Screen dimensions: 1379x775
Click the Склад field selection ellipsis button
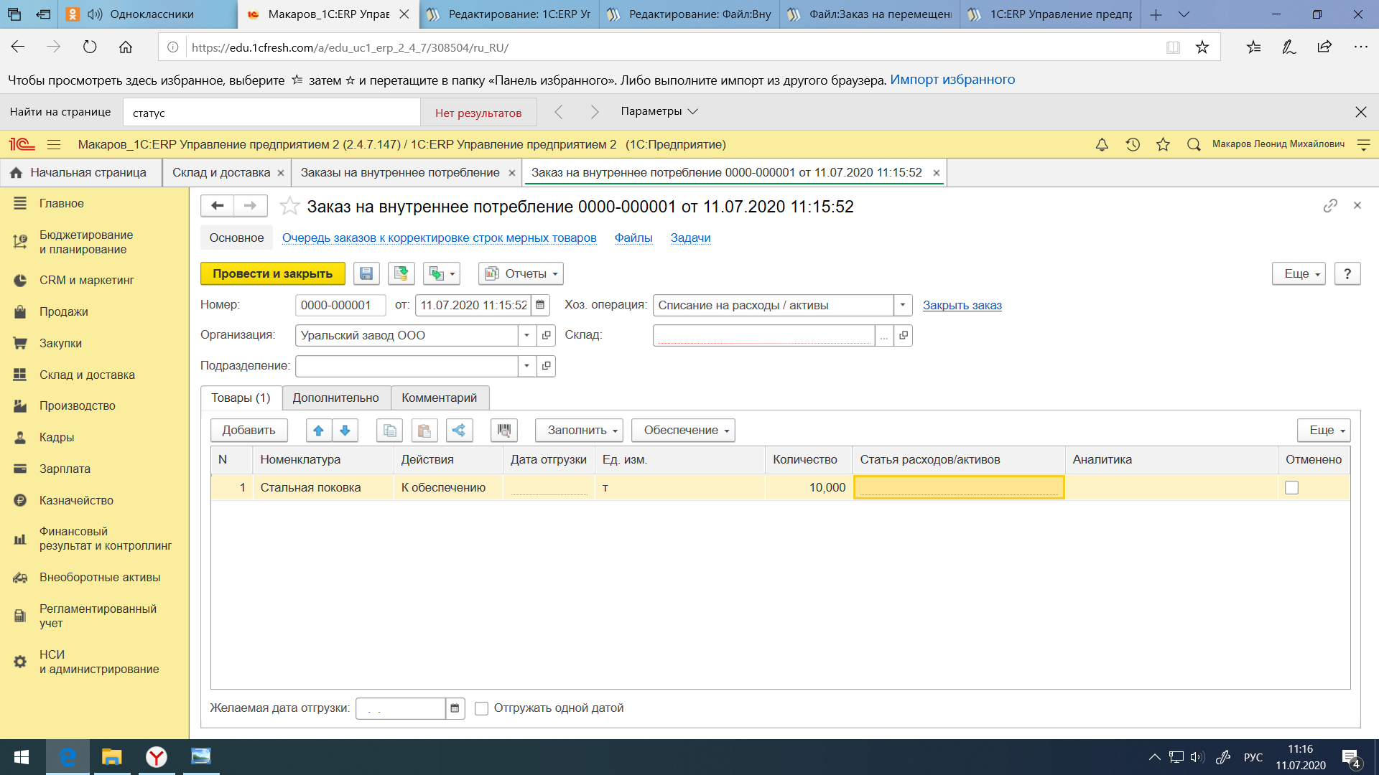884,335
